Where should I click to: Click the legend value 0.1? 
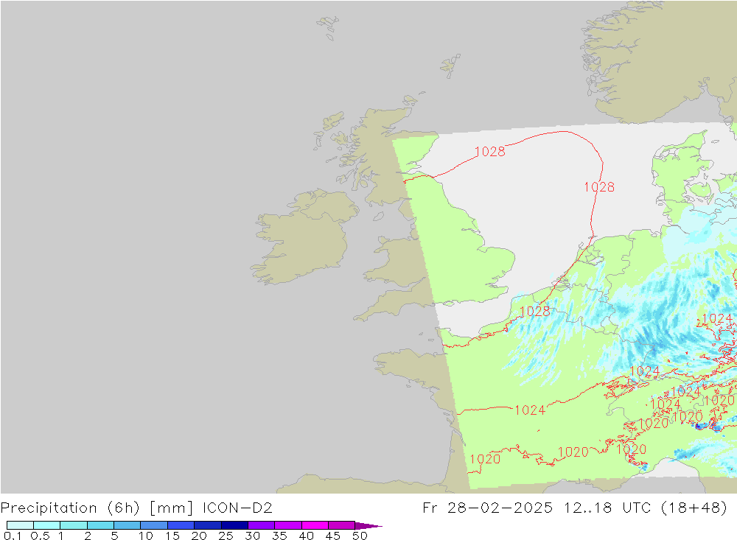click(x=13, y=536)
